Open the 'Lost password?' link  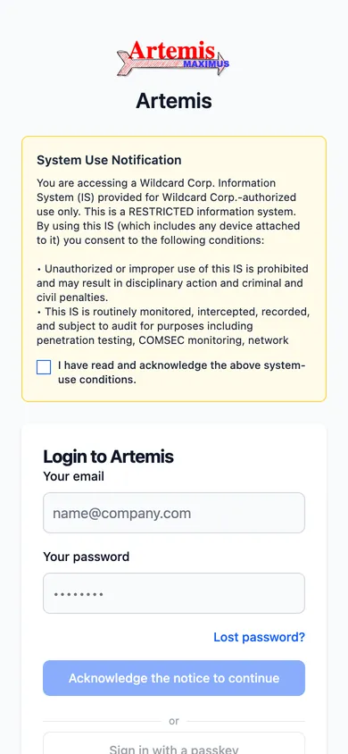[259, 637]
